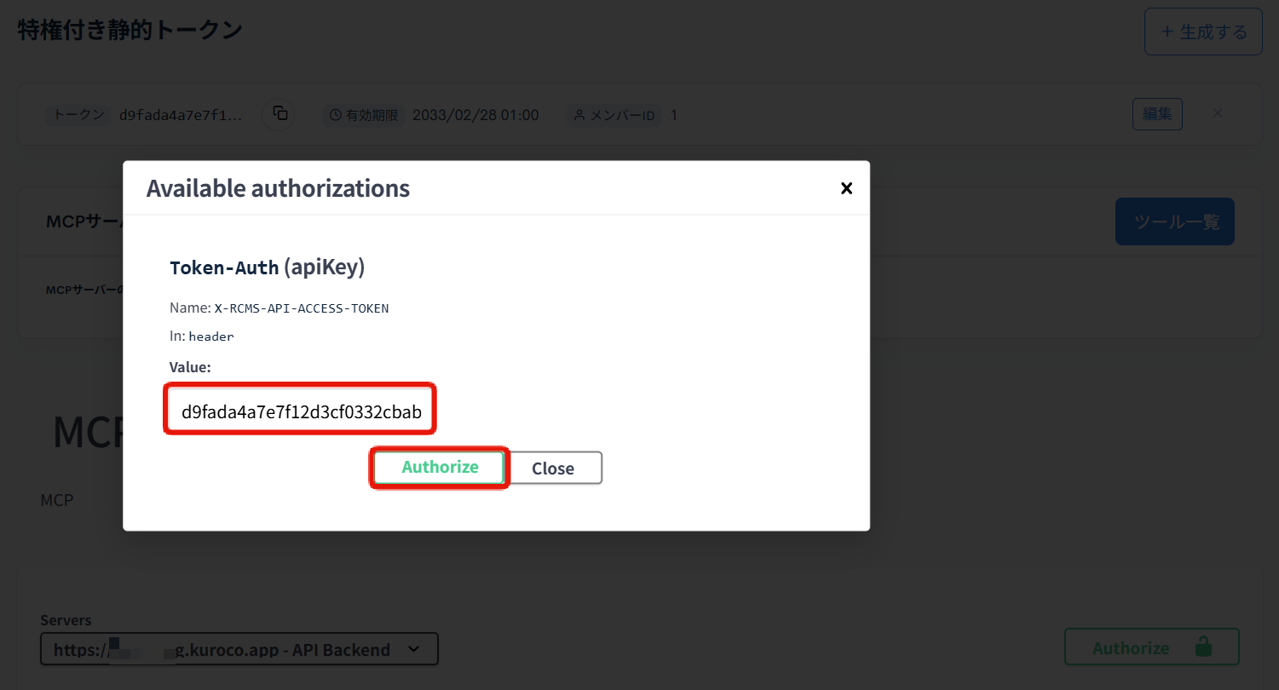Click the bottom Authorize lock button

pyautogui.click(x=1151, y=647)
